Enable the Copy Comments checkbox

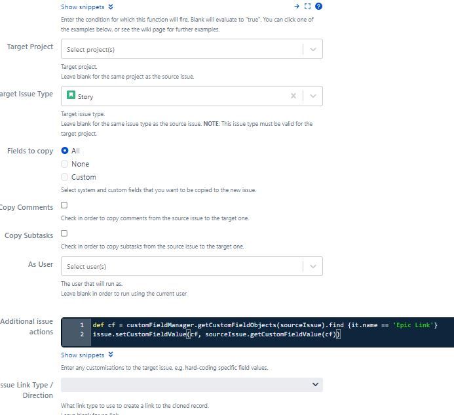[x=64, y=205]
